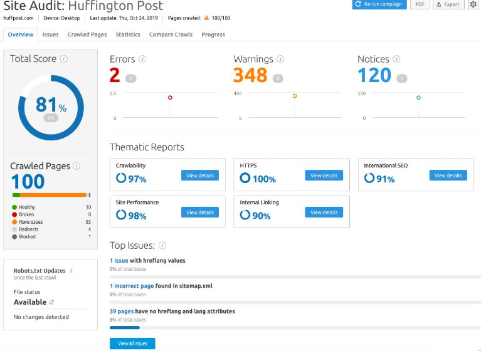Viewport: 481px width, 351px height.
Task: Click the orange Warnings chart data point
Action: tap(295, 96)
